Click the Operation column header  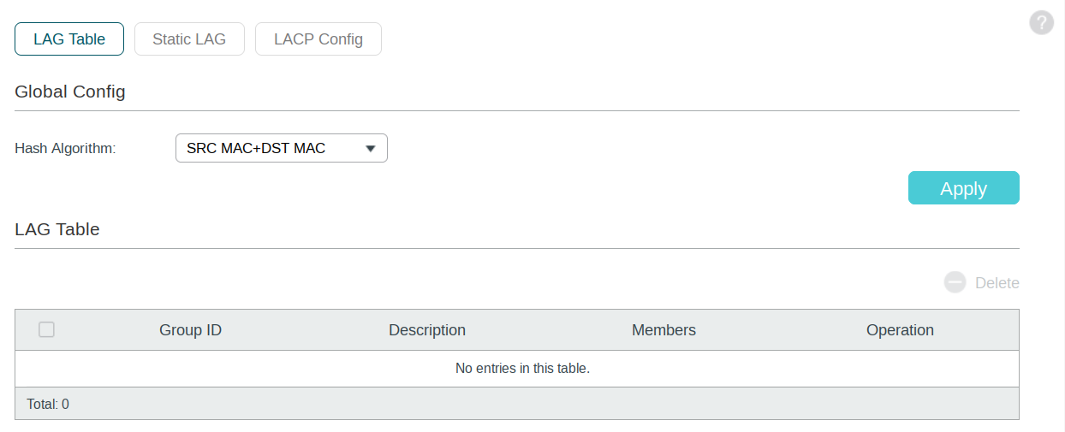tap(900, 330)
